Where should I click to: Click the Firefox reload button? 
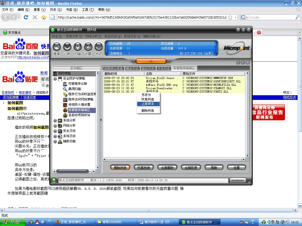tap(26, 17)
